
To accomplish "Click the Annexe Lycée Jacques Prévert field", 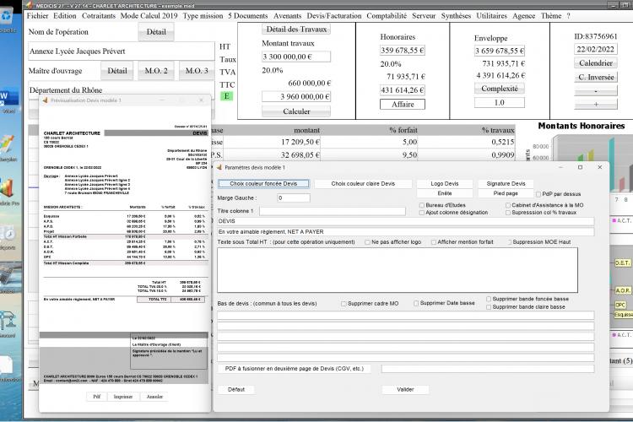I will click(x=121, y=51).
